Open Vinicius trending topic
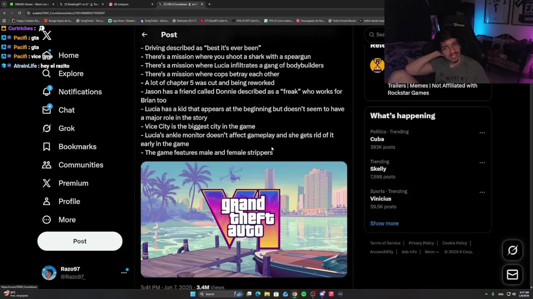The width and height of the screenshot is (533, 299). click(428, 199)
